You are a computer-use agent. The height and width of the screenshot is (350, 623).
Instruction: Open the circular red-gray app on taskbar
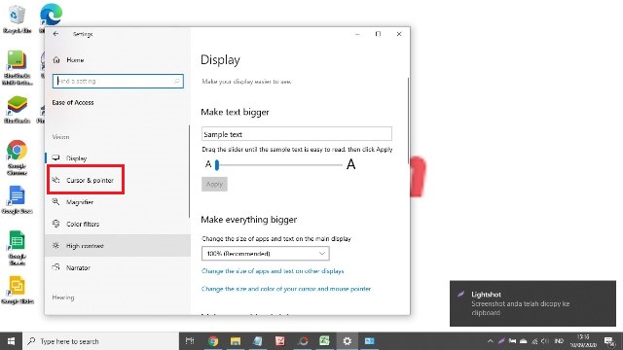(x=303, y=341)
